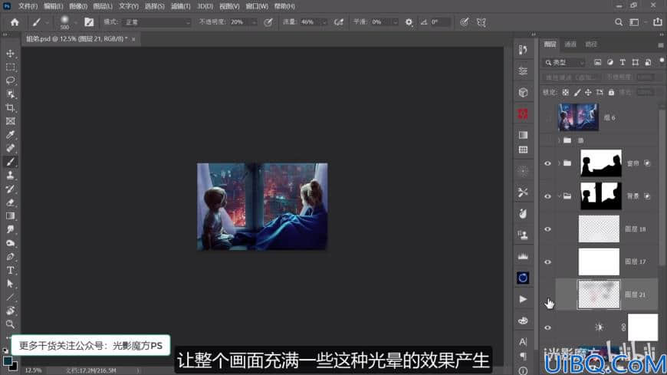Open workspace switcher icon
Screen dimensions: 667x375
point(634,22)
